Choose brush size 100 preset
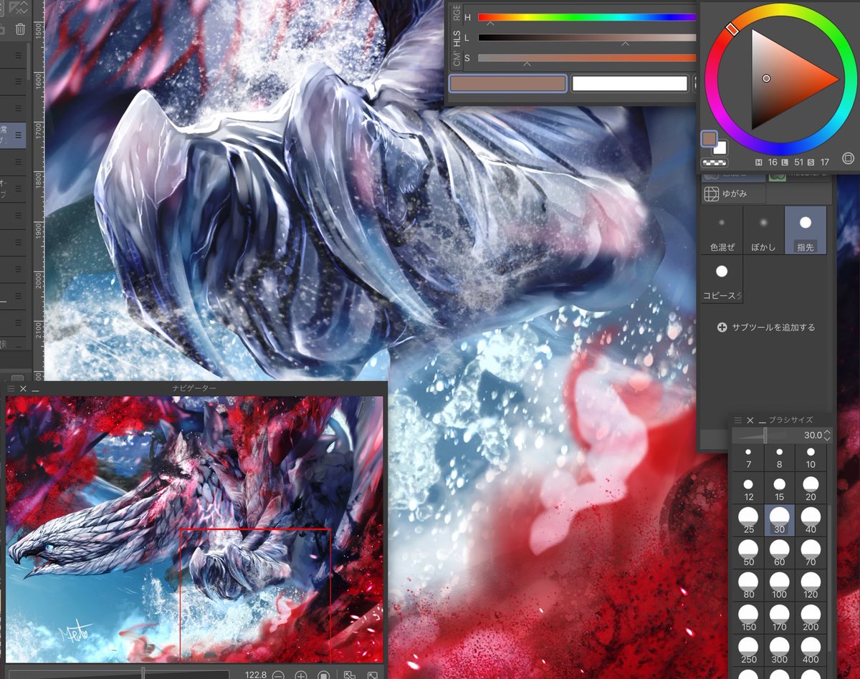This screenshot has height=679, width=860. tap(780, 586)
